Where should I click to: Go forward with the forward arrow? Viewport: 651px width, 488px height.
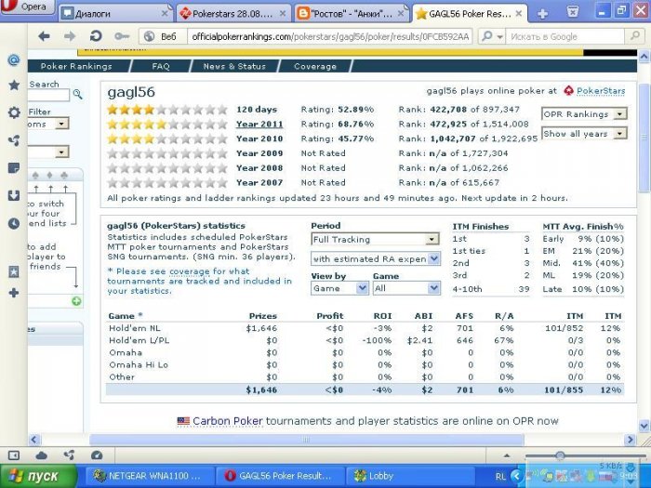click(x=70, y=36)
